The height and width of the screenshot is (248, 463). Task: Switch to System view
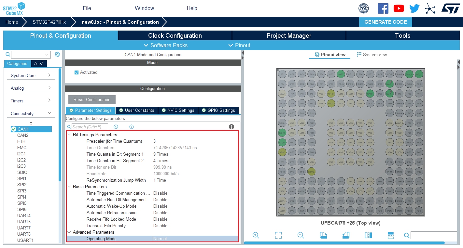click(372, 55)
